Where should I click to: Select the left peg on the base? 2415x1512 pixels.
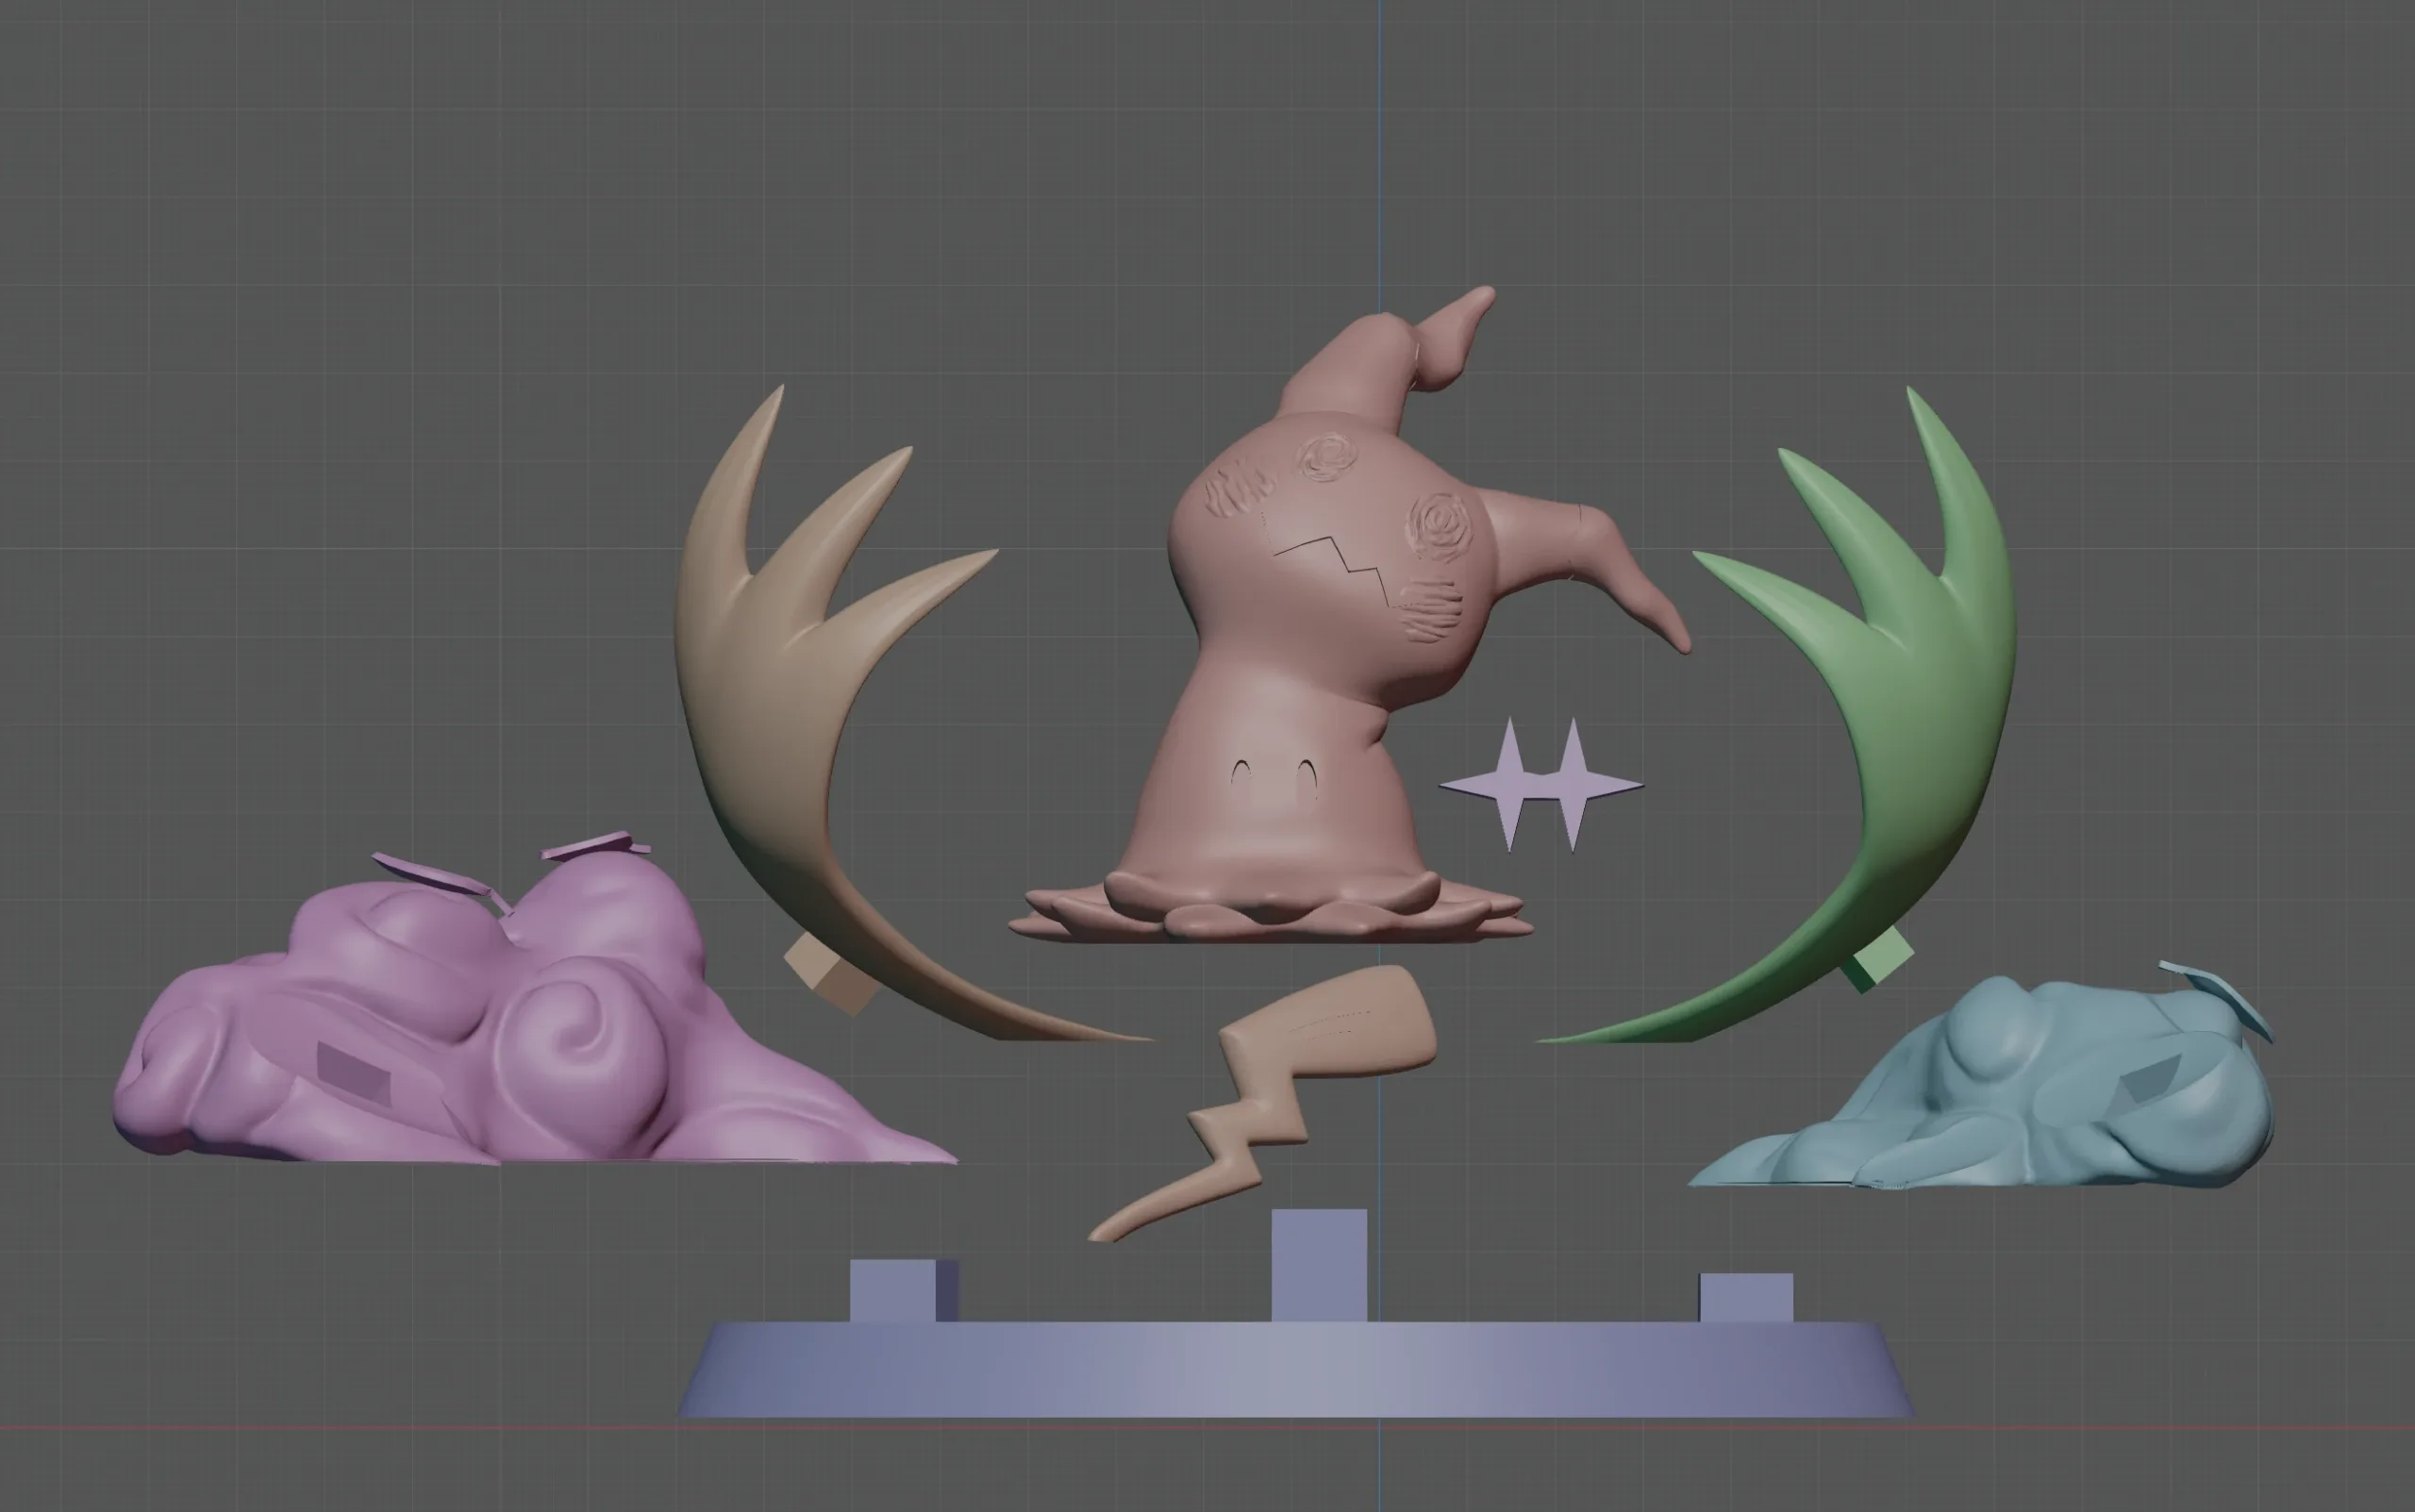pyautogui.click(x=903, y=1290)
